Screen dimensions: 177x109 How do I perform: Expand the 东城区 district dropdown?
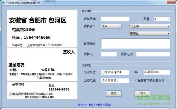click(x=150, y=33)
